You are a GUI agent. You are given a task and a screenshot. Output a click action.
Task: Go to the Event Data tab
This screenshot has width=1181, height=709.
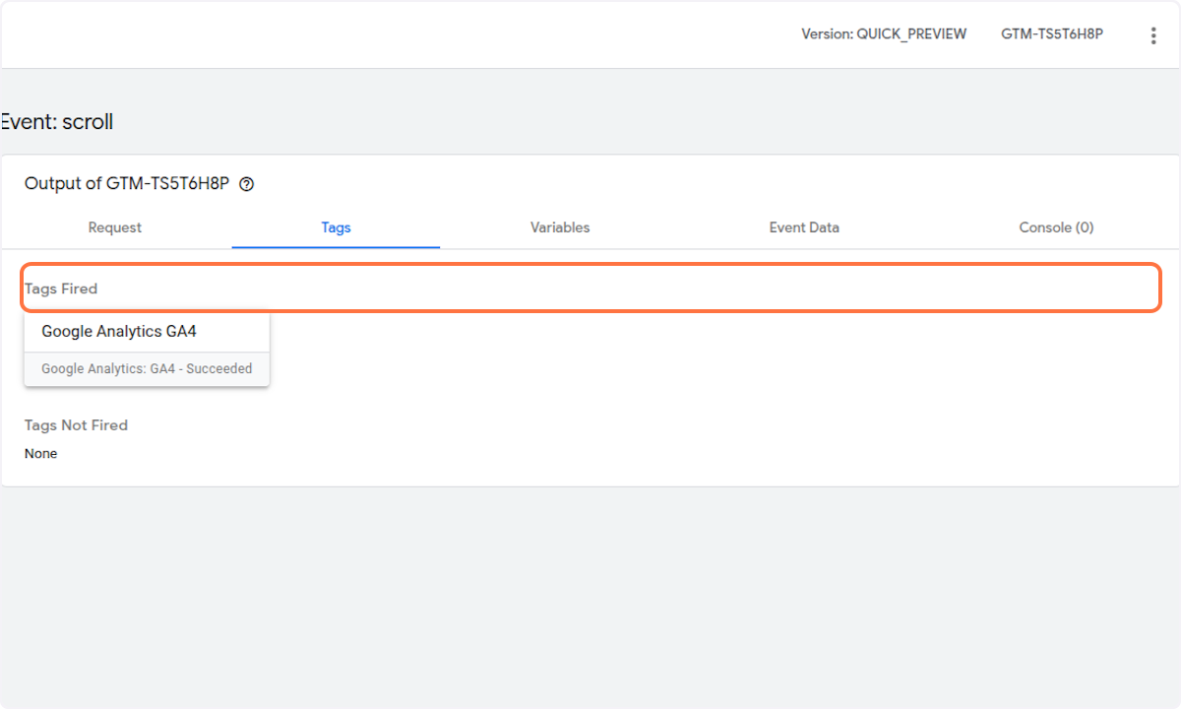click(x=804, y=227)
